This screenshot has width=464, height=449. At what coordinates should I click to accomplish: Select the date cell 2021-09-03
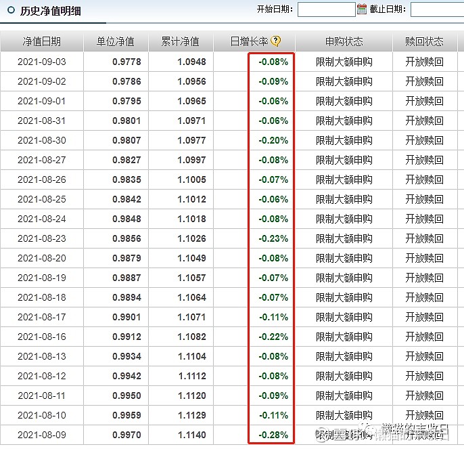tap(42, 62)
